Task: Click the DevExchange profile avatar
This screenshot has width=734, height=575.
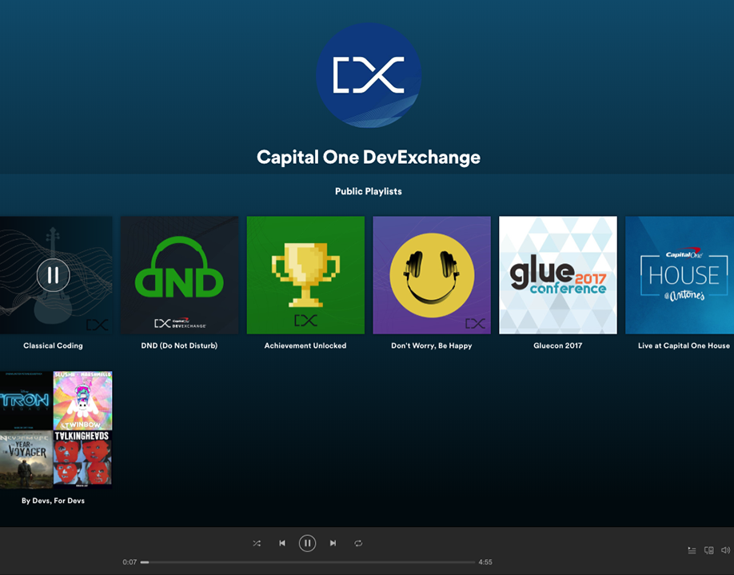Action: click(369, 75)
